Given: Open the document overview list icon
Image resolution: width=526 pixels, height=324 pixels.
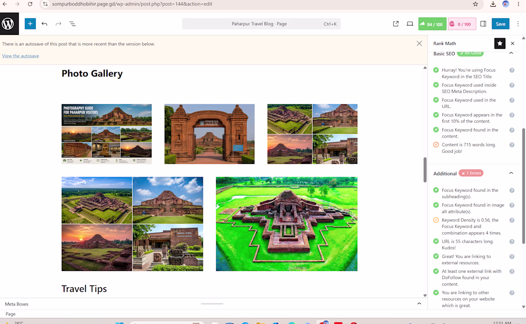Looking at the screenshot, I should (73, 24).
